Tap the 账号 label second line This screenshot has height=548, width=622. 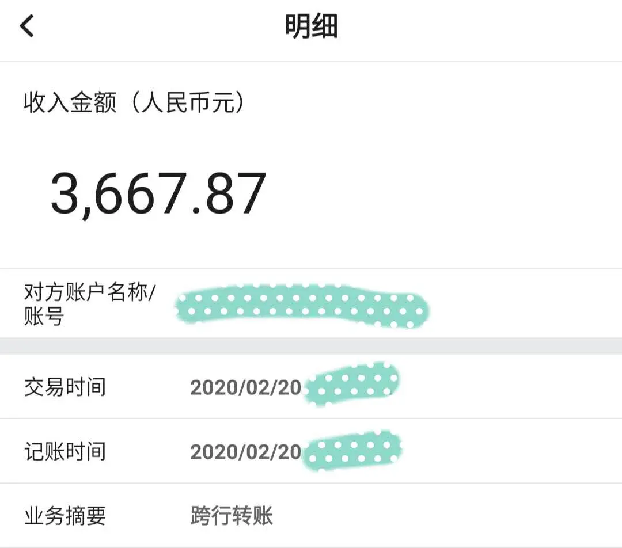click(x=44, y=316)
